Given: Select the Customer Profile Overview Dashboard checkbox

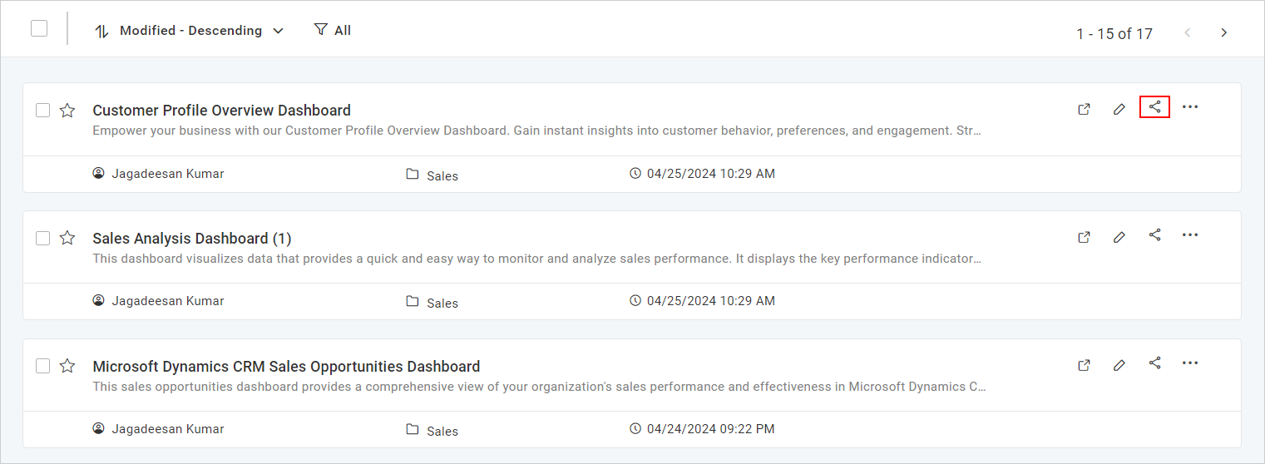Looking at the screenshot, I should pyautogui.click(x=43, y=111).
